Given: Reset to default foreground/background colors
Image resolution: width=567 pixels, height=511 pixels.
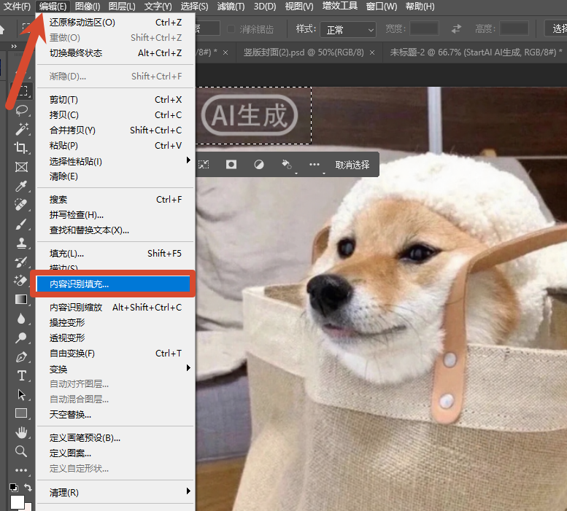Looking at the screenshot, I should click(x=14, y=488).
